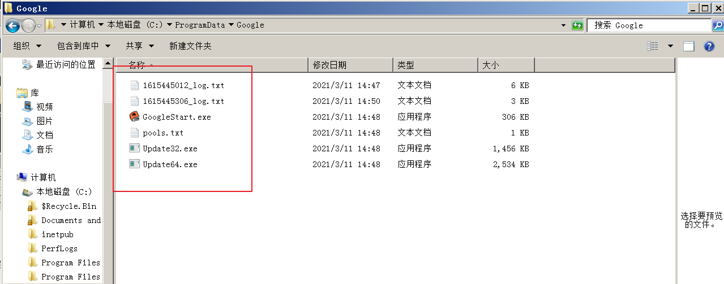Click the 1615445306_log.txt document icon
This screenshot has height=284, width=724.
click(134, 101)
